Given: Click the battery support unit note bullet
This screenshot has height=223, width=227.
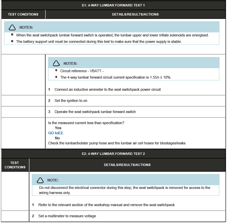Looking at the screenshot, I should pos(99,42).
